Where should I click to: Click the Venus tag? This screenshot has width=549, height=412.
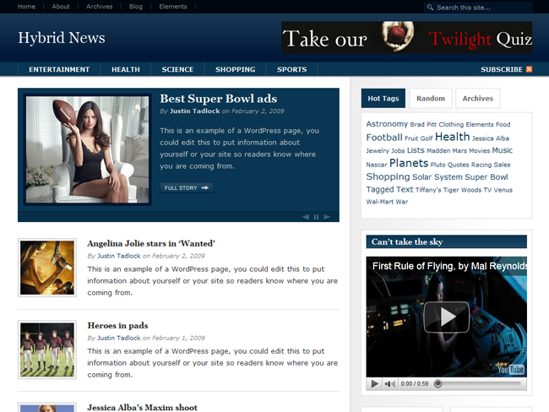coord(503,190)
